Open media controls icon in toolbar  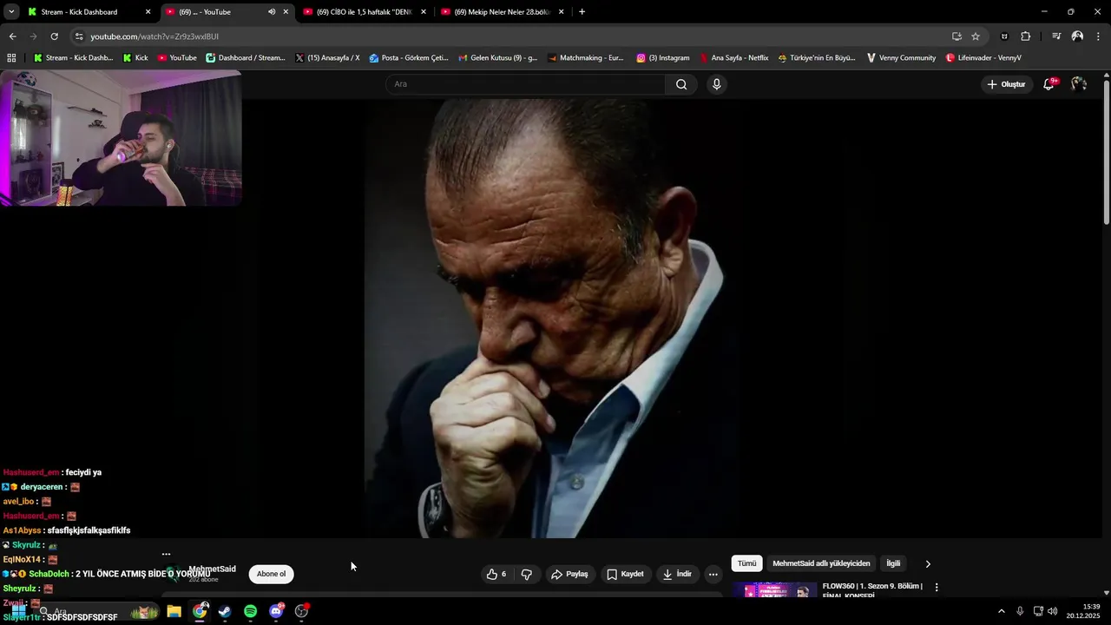pyautogui.click(x=1056, y=36)
